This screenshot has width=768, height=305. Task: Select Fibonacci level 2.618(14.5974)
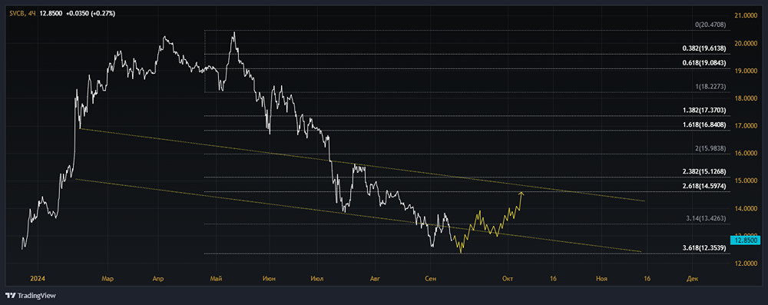pos(703,186)
